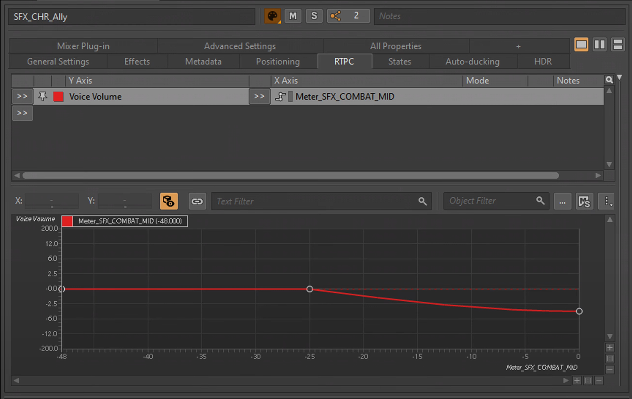Open the sharing references icon
The image size is (632, 399).
click(336, 16)
